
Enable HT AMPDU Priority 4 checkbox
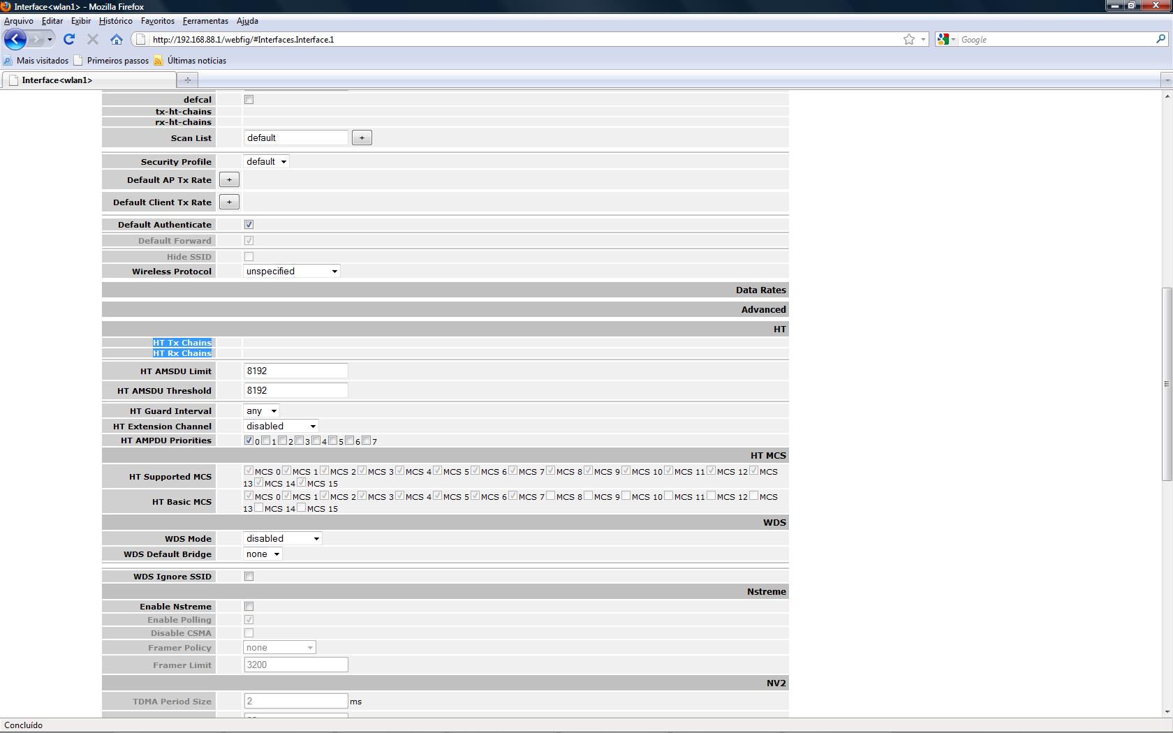coord(316,440)
